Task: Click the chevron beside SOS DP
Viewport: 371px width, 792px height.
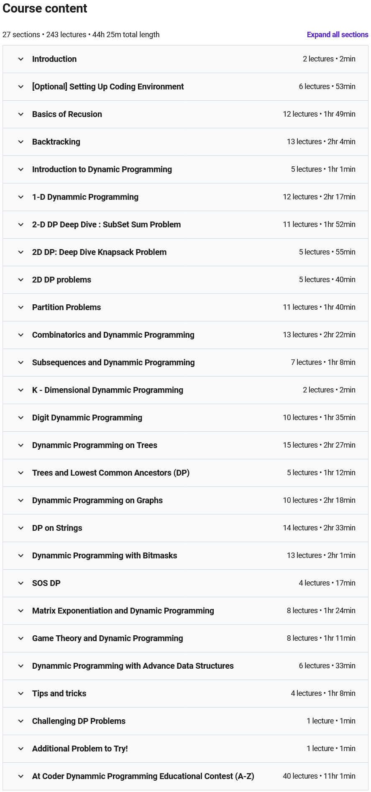Action: (x=21, y=583)
